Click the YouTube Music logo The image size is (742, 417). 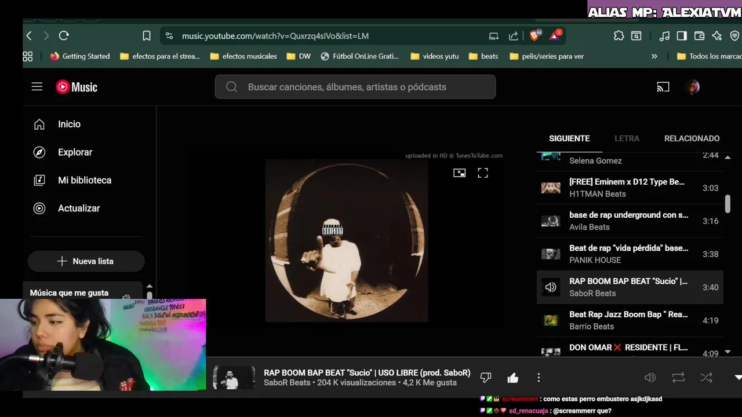coord(77,87)
